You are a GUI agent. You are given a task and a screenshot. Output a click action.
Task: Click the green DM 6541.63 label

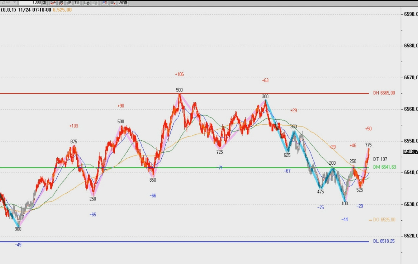384,167
